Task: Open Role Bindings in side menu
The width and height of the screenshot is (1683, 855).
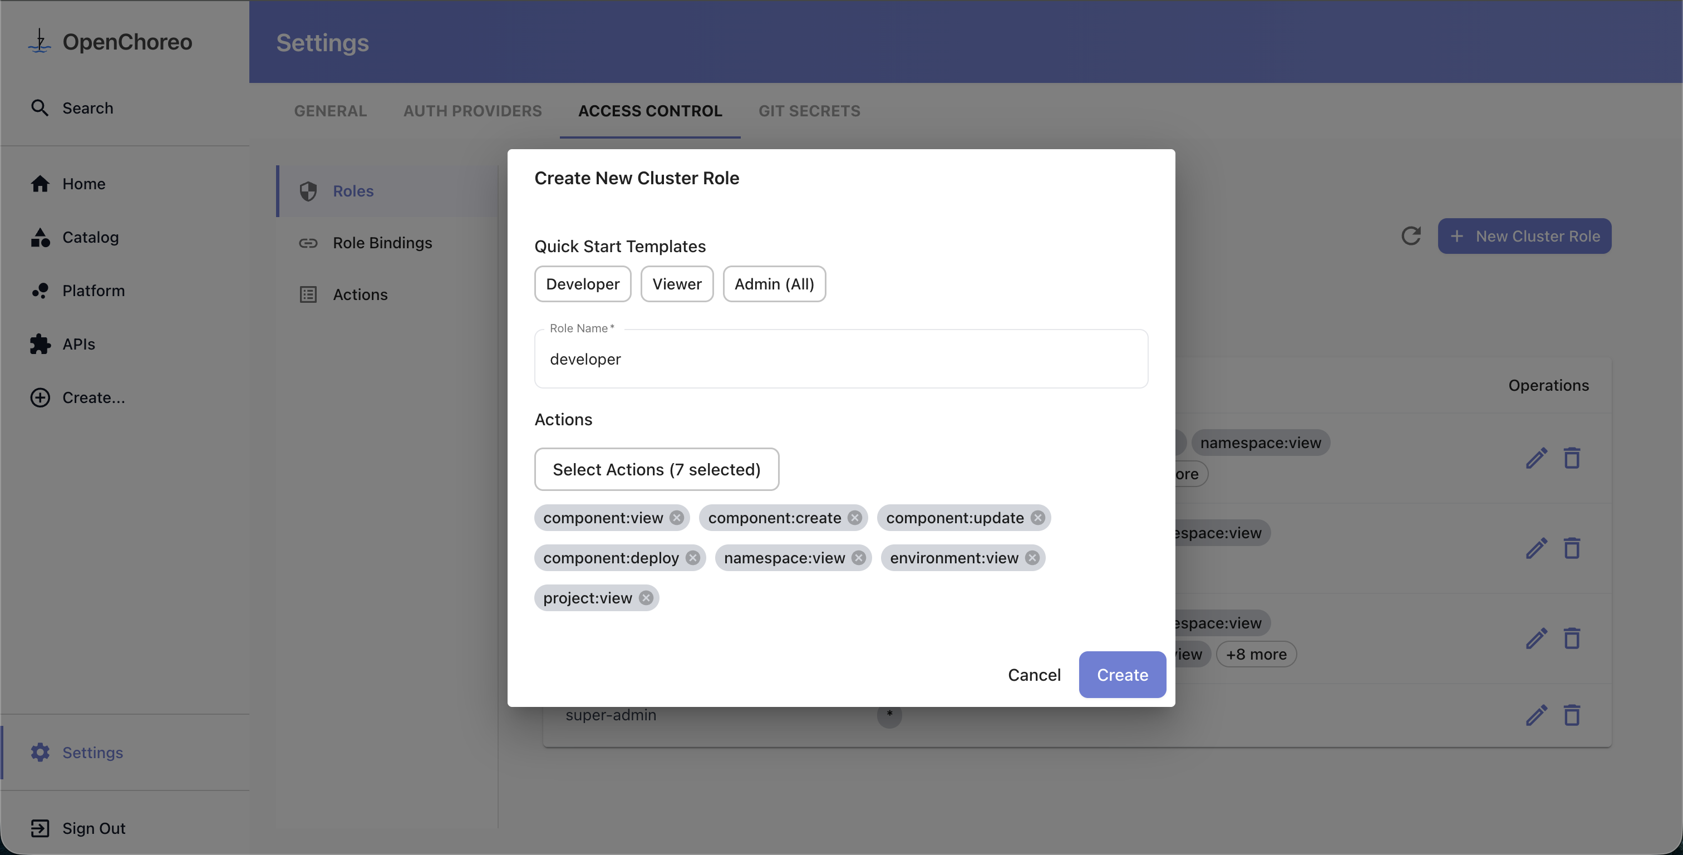Action: point(382,243)
